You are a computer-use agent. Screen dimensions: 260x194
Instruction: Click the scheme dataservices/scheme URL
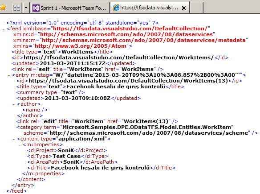(149, 133)
